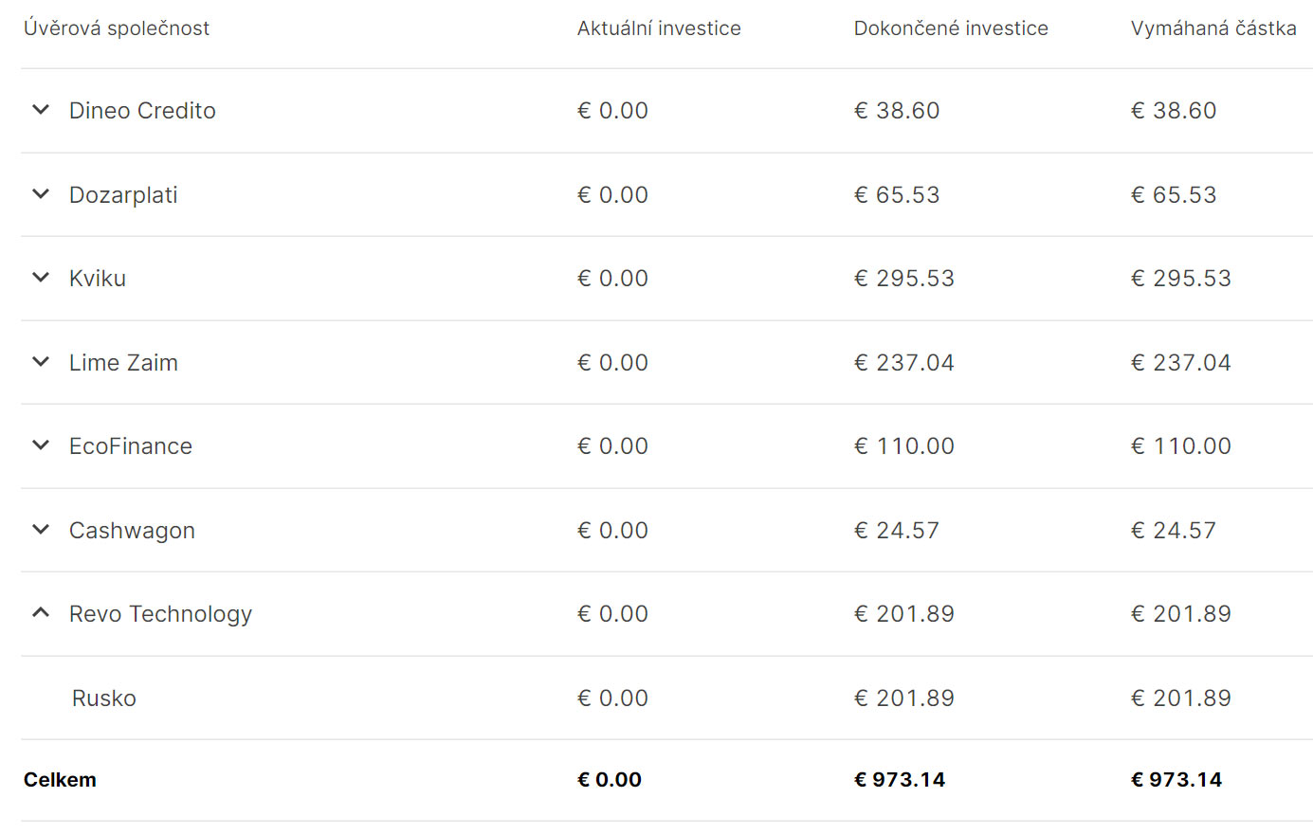Expand the Dozarplati row chevron
Image resolution: width=1313 pixels, height=834 pixels.
41,194
